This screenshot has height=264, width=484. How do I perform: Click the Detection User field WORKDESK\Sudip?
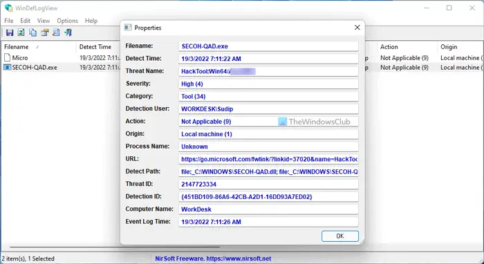pos(268,109)
